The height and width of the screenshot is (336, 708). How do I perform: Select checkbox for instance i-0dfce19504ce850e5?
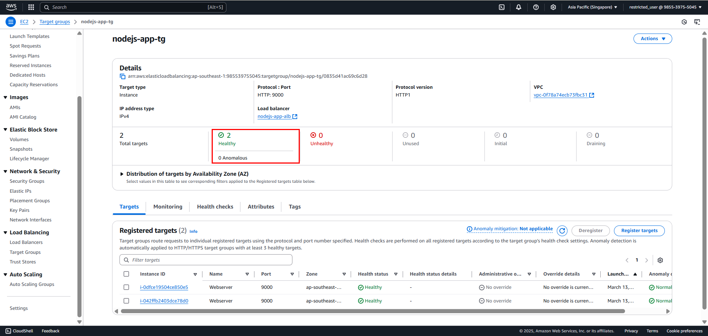[126, 287]
